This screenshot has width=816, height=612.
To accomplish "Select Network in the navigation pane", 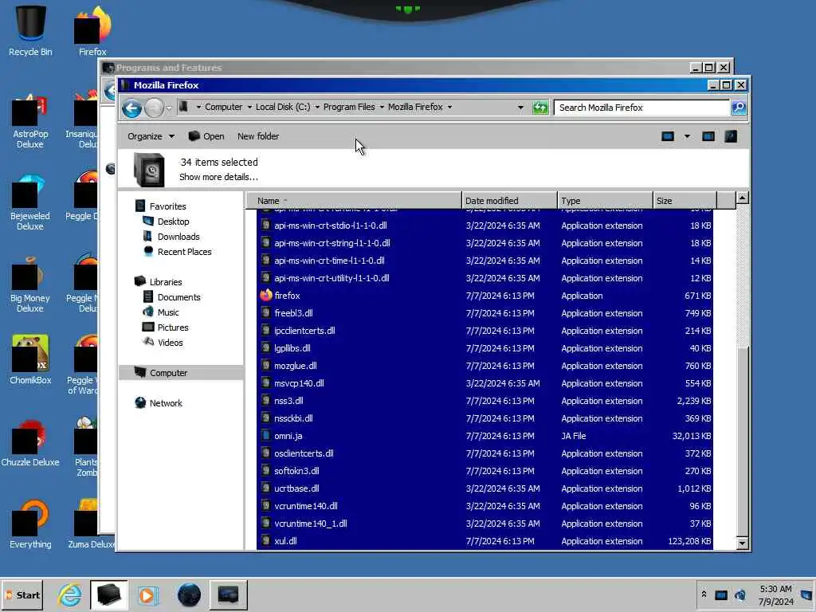I will (166, 402).
